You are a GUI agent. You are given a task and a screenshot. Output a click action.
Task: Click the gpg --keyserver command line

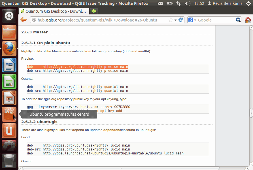[78, 107]
